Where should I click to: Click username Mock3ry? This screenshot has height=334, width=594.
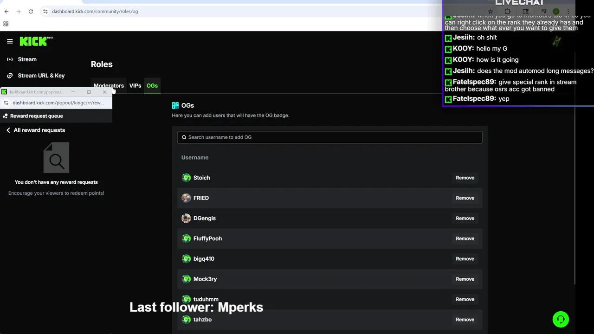(205, 279)
